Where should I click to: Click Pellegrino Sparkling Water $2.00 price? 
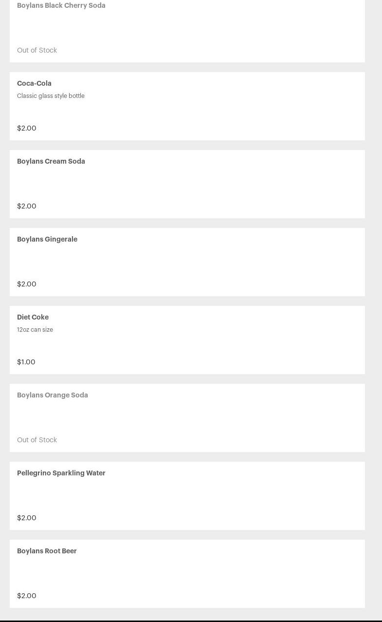tap(27, 518)
